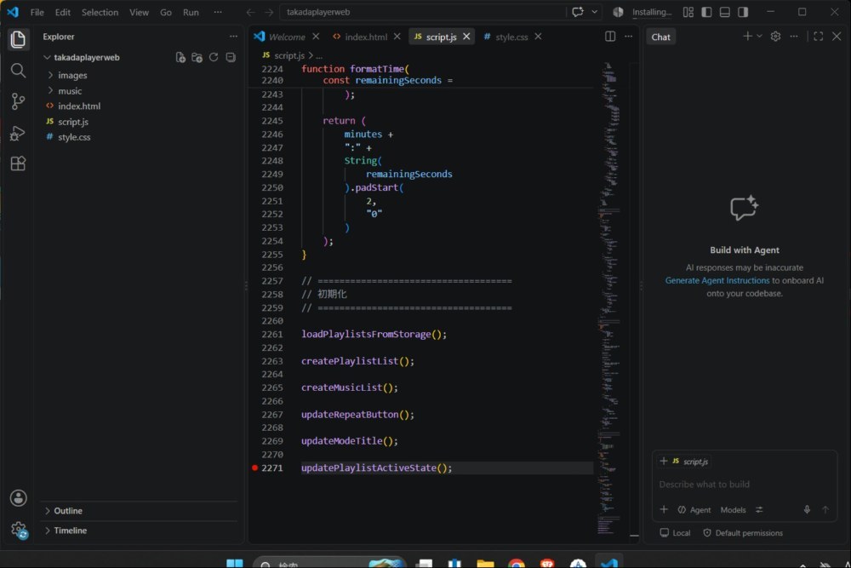
Task: Expand the Outline section
Action: tap(68, 510)
